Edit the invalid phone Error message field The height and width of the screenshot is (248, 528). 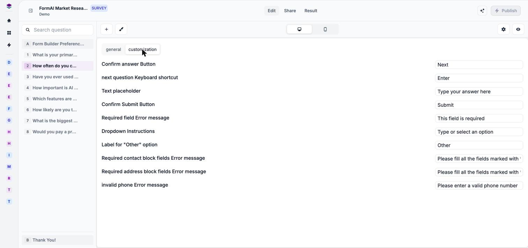[479, 186]
